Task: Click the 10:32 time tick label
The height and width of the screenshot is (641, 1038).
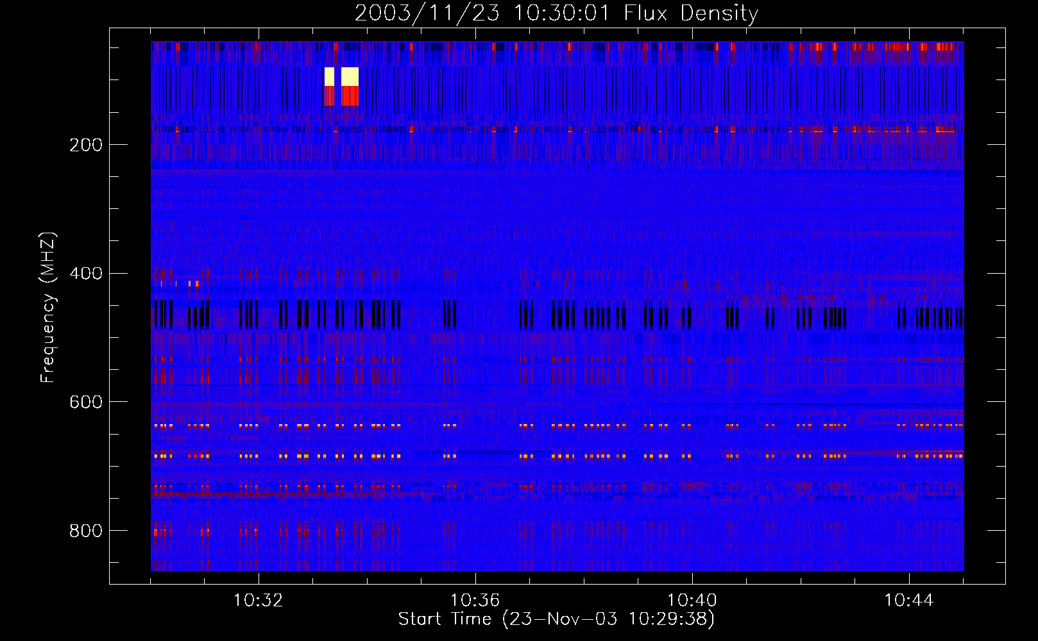Action: tap(259, 601)
